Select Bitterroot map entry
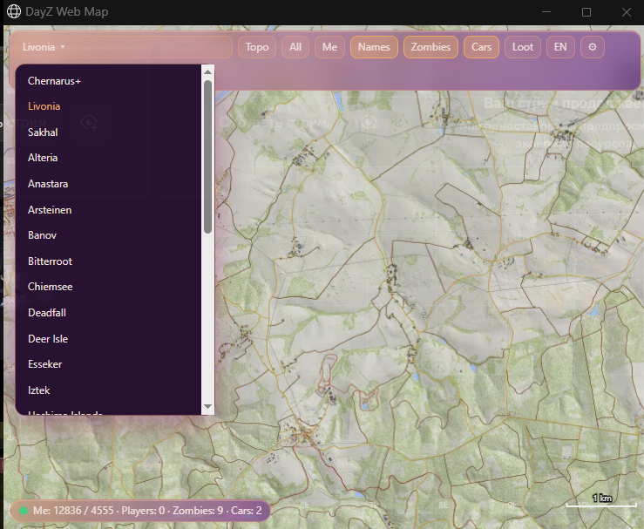The height and width of the screenshot is (529, 644). (108, 261)
